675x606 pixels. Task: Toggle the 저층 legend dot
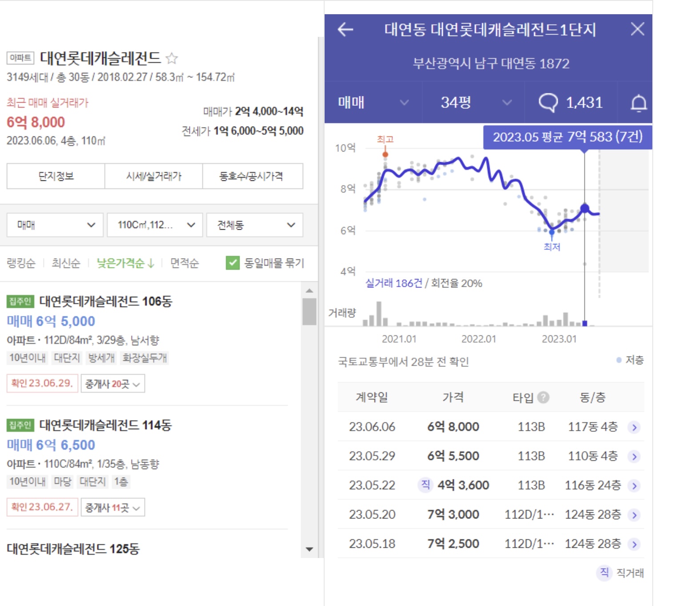click(x=619, y=360)
